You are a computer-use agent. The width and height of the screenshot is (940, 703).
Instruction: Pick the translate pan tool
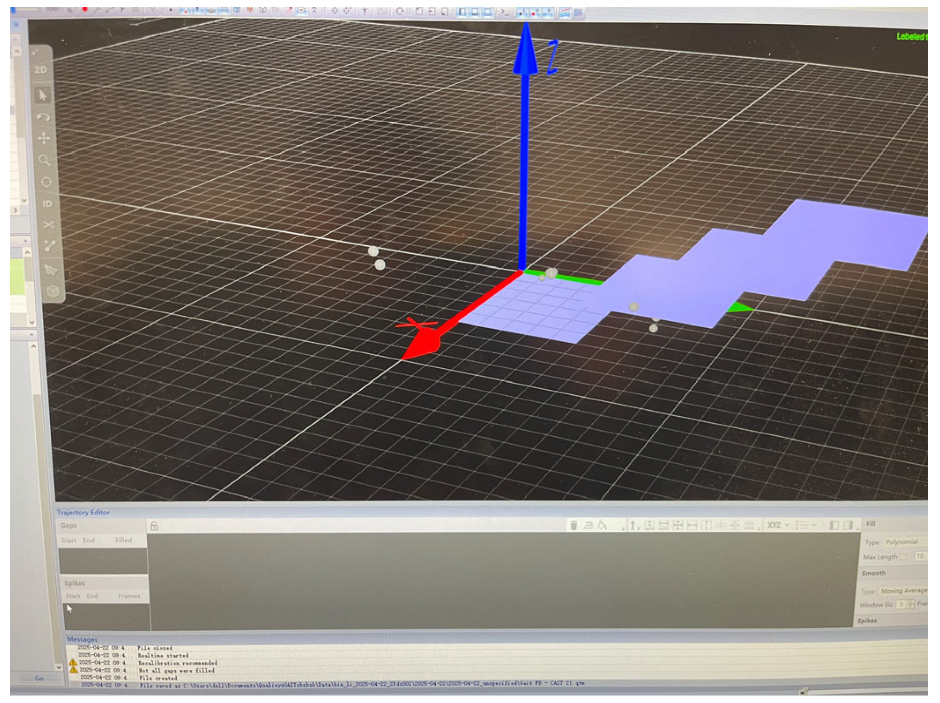click(44, 139)
